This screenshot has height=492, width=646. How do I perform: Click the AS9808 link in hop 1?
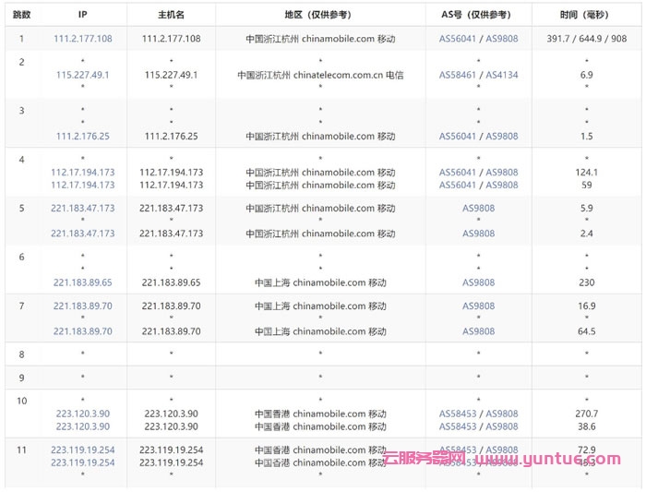tap(502, 39)
